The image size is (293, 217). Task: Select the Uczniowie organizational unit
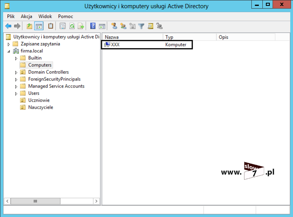coord(38,100)
